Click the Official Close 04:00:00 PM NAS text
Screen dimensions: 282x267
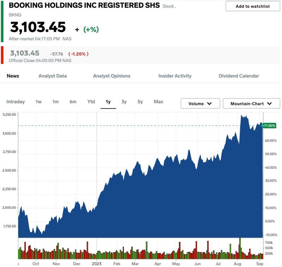(x=40, y=60)
